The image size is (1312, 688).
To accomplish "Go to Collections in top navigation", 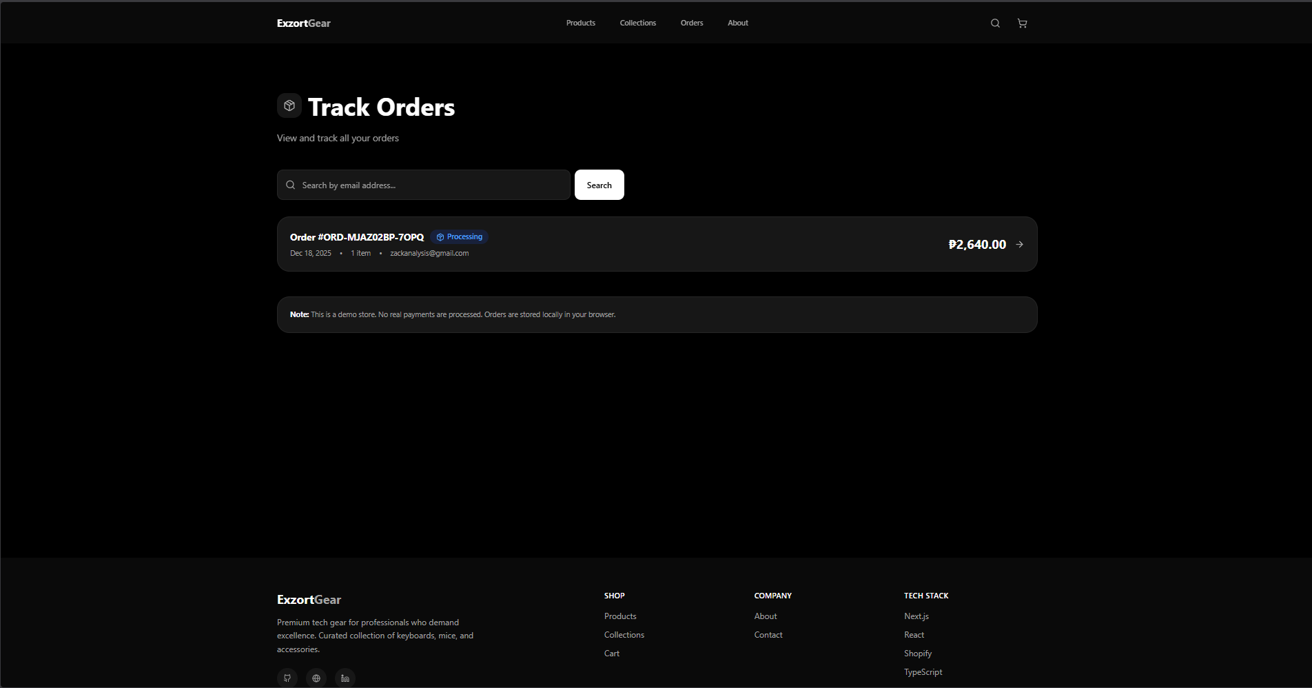I will pyautogui.click(x=637, y=23).
